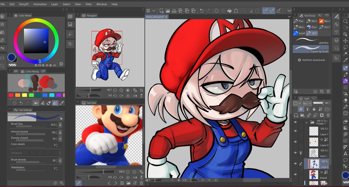Hide Layer 2 using its eye icon
Image resolution: width=349 pixels, height=187 pixels.
pyautogui.click(x=295, y=164)
